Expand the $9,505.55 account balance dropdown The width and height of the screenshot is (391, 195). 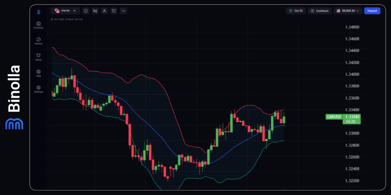(x=348, y=11)
